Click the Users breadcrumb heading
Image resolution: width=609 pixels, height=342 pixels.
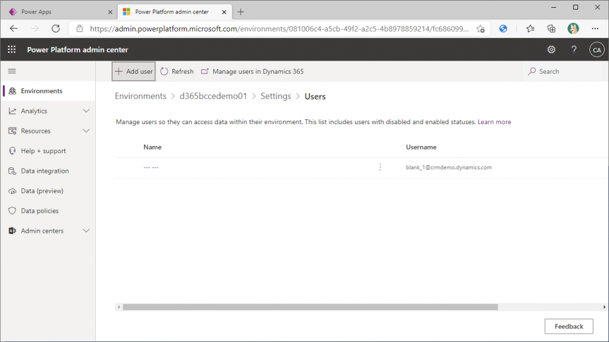315,97
